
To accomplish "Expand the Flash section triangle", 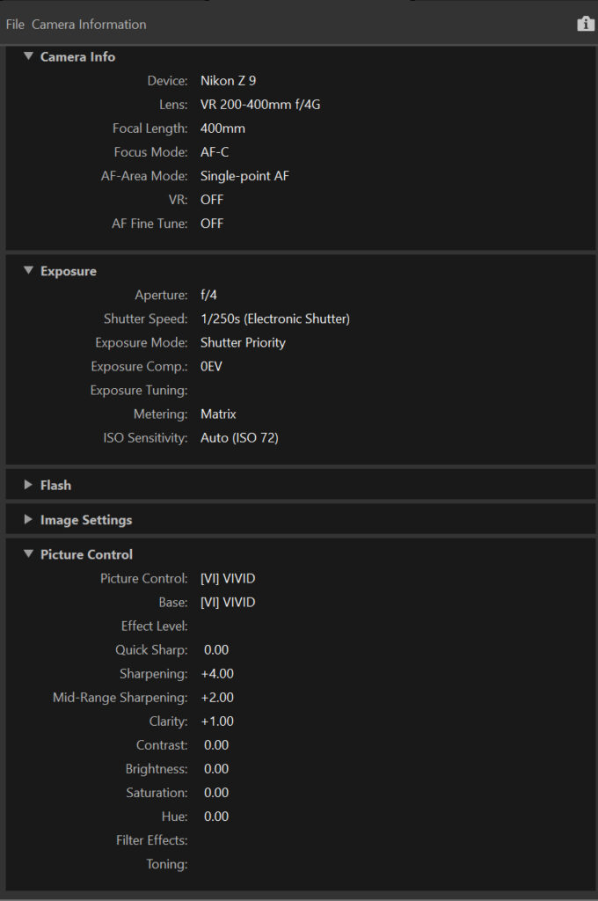I will [x=28, y=485].
